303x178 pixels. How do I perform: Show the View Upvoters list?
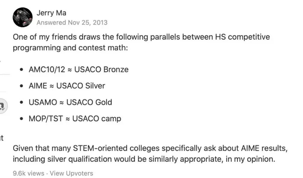71,173
